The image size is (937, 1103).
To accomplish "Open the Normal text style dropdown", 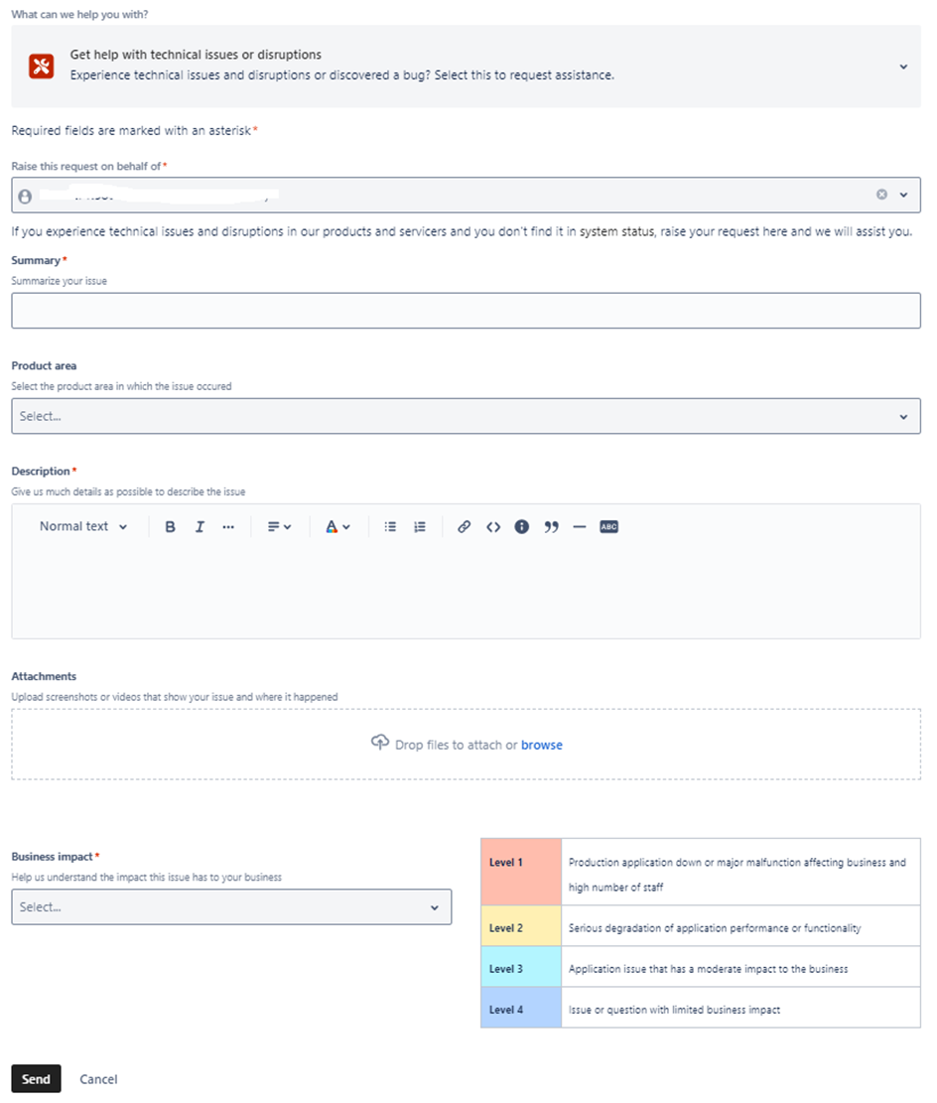I will (83, 527).
